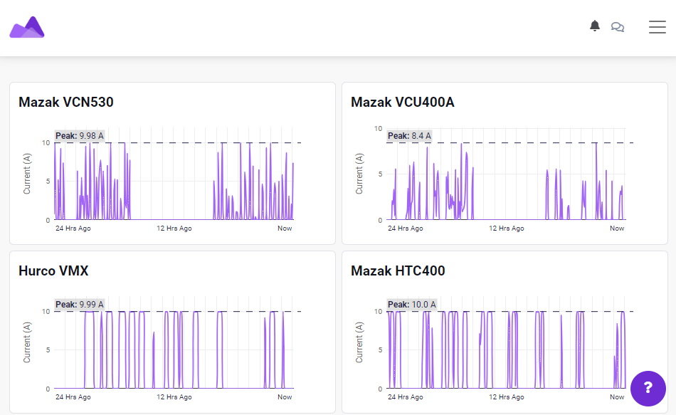Click '12 Hrs Ago' on Mazak VCN530 chart
676x415 pixels.
point(174,228)
